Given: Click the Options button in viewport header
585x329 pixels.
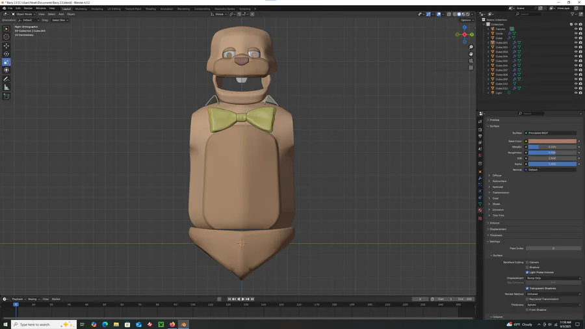Looking at the screenshot, I should pyautogui.click(x=466, y=20).
